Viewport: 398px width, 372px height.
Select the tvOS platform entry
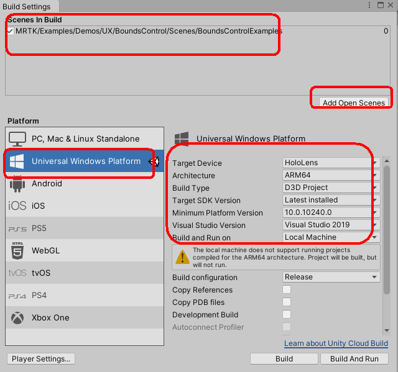[x=85, y=273]
